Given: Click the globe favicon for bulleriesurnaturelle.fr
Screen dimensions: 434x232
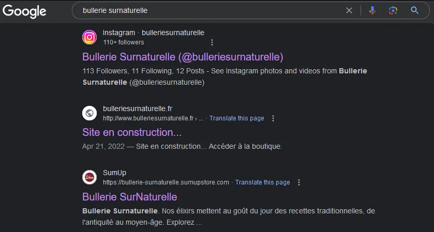Looking at the screenshot, I should pyautogui.click(x=89, y=113).
